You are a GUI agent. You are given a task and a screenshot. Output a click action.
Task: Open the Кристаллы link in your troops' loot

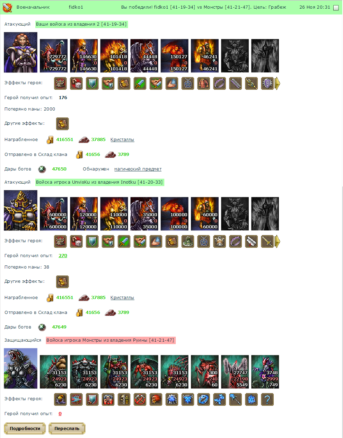pyautogui.click(x=122, y=140)
